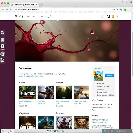Go forward with the browser forward arrow
The height and width of the screenshot is (133, 133).
coord(7,10)
